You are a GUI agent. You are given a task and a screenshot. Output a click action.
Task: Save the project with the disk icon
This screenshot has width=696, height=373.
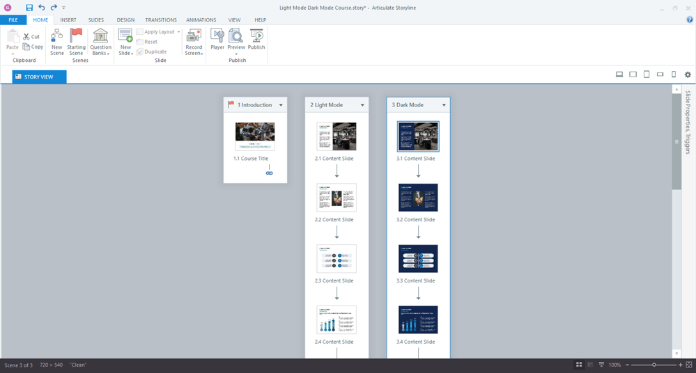tap(29, 8)
